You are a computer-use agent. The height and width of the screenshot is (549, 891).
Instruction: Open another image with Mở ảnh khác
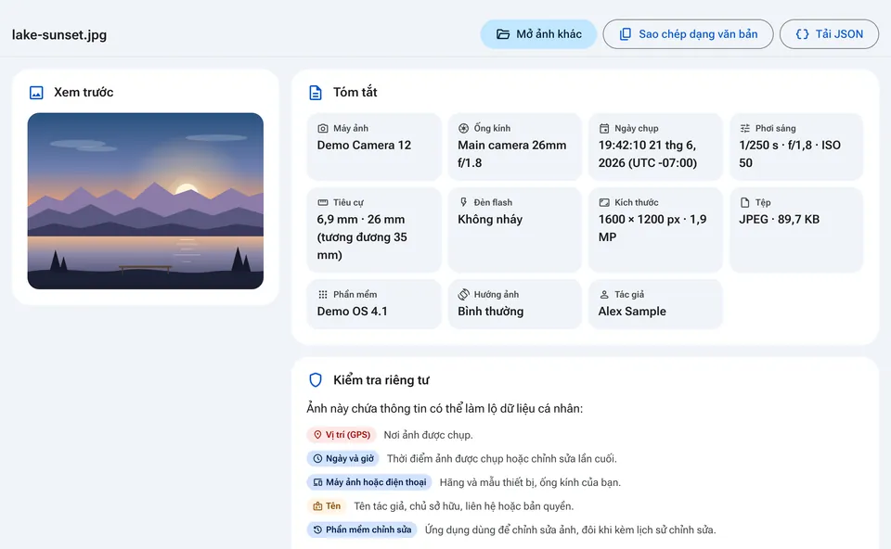pyautogui.click(x=538, y=34)
